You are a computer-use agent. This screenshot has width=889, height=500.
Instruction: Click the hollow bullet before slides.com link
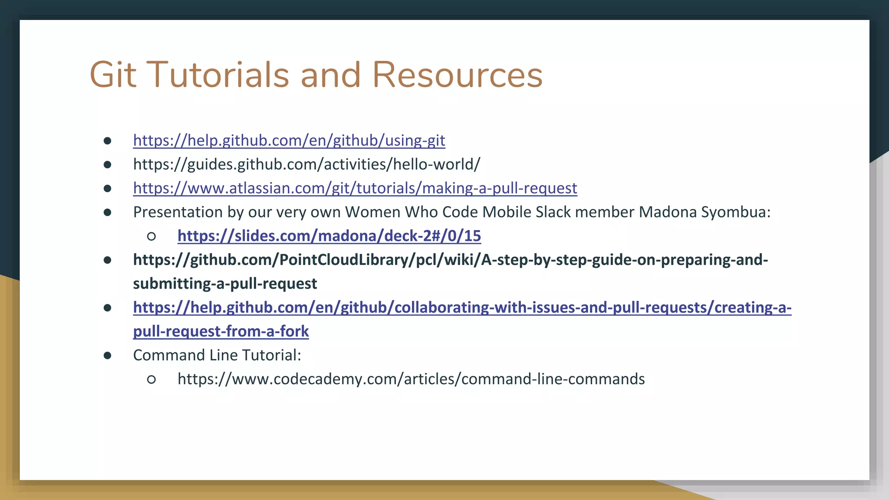(x=151, y=237)
